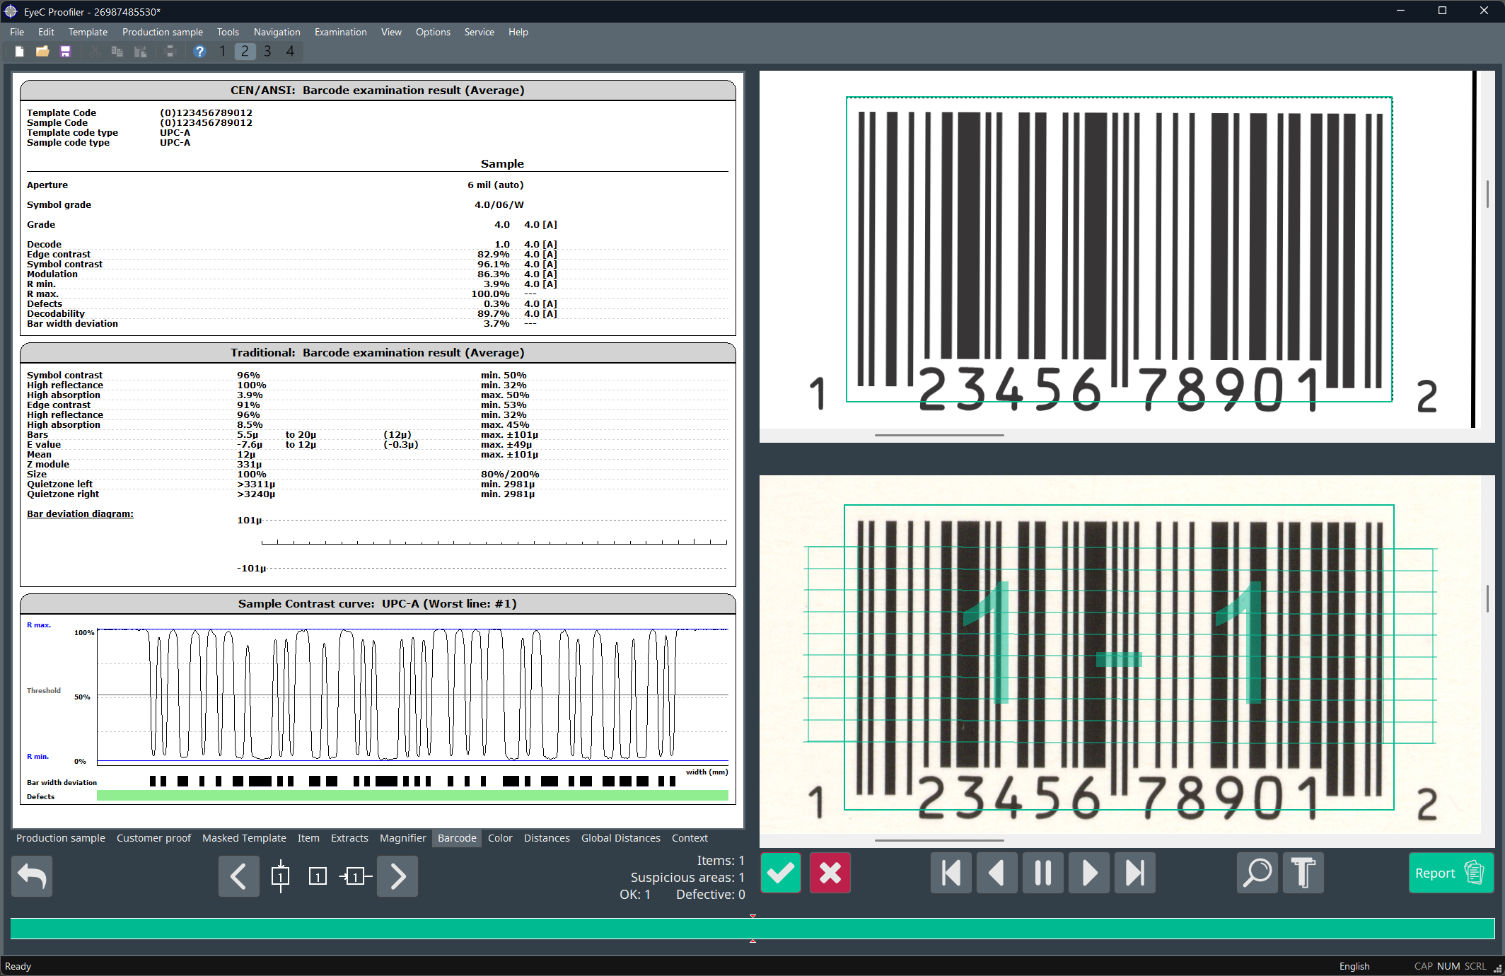Switch to the Masked Template tab
The image size is (1505, 976).
tap(244, 838)
